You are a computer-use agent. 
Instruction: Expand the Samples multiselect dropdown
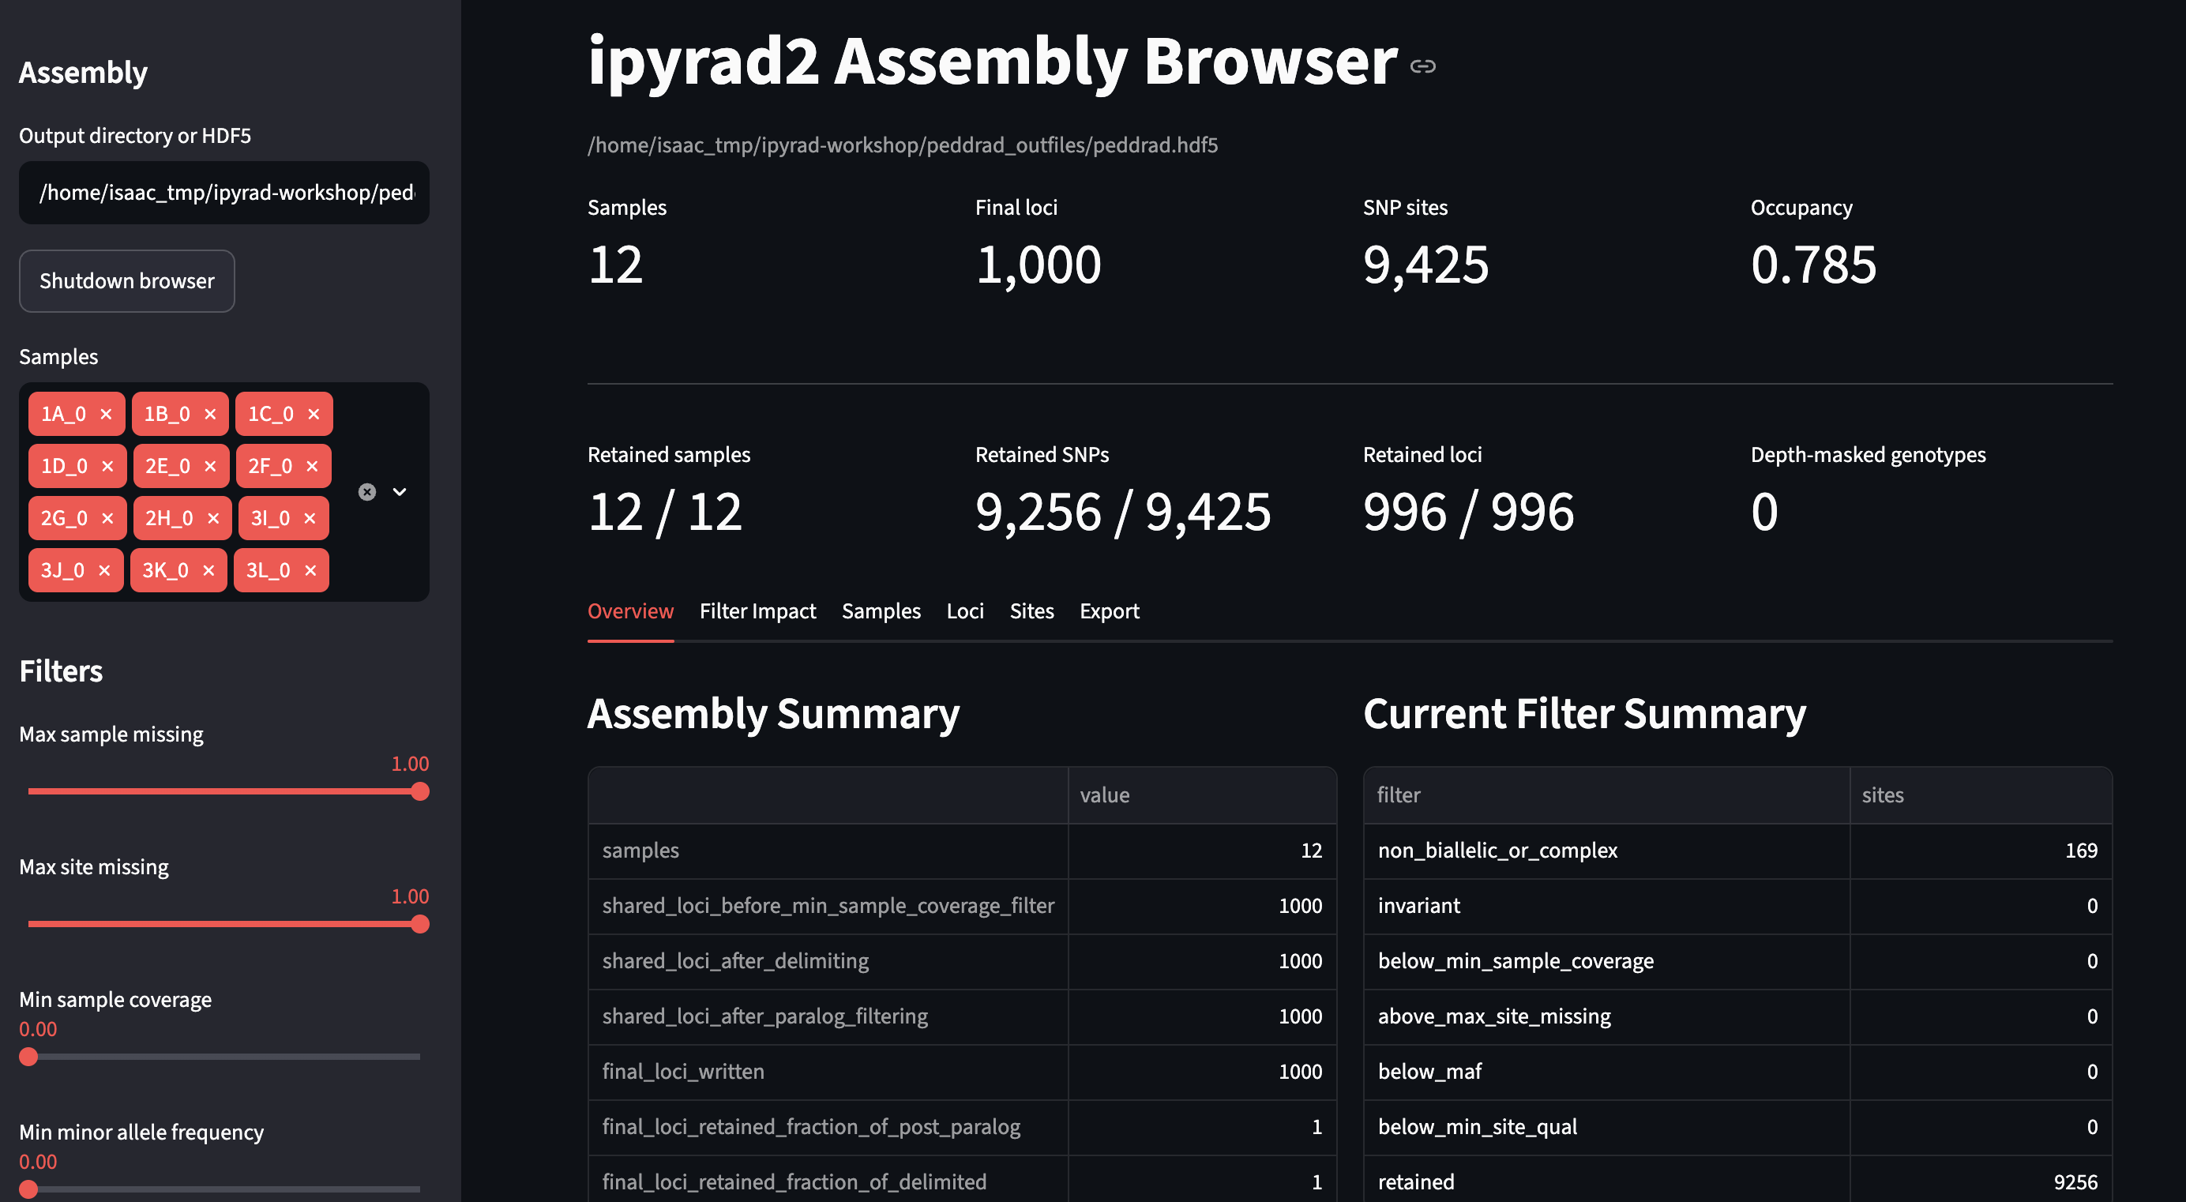(400, 492)
